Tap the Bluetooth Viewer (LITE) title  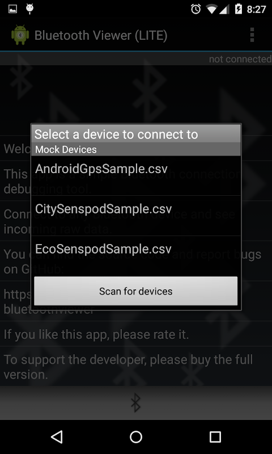(101, 35)
